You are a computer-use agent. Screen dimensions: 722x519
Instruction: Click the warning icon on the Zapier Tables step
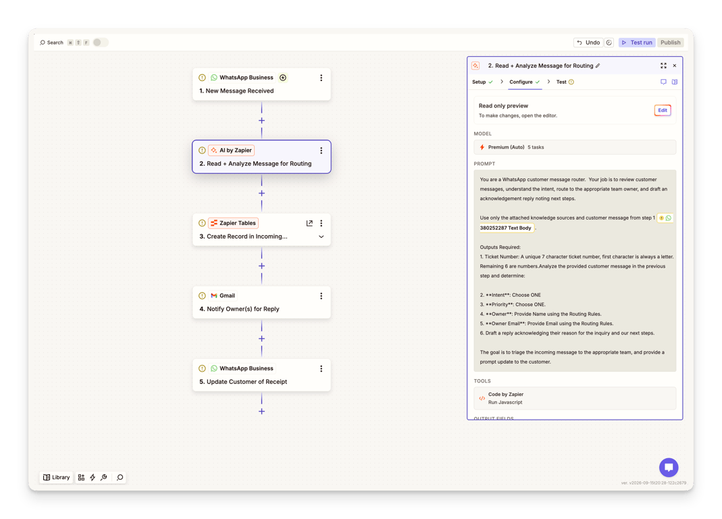pyautogui.click(x=202, y=223)
